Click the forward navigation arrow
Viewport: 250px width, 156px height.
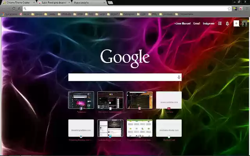[x=9, y=9]
